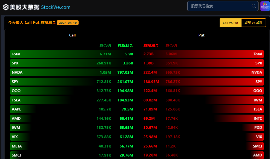Open the purple 美股投资网 icon

(x=265, y=6)
